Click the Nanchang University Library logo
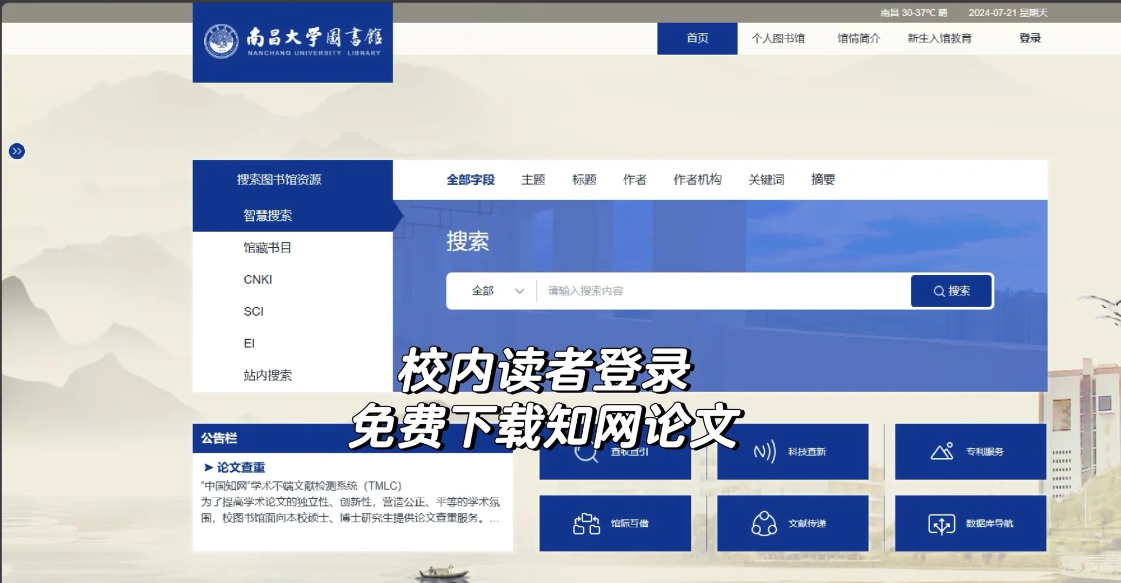 [292, 42]
